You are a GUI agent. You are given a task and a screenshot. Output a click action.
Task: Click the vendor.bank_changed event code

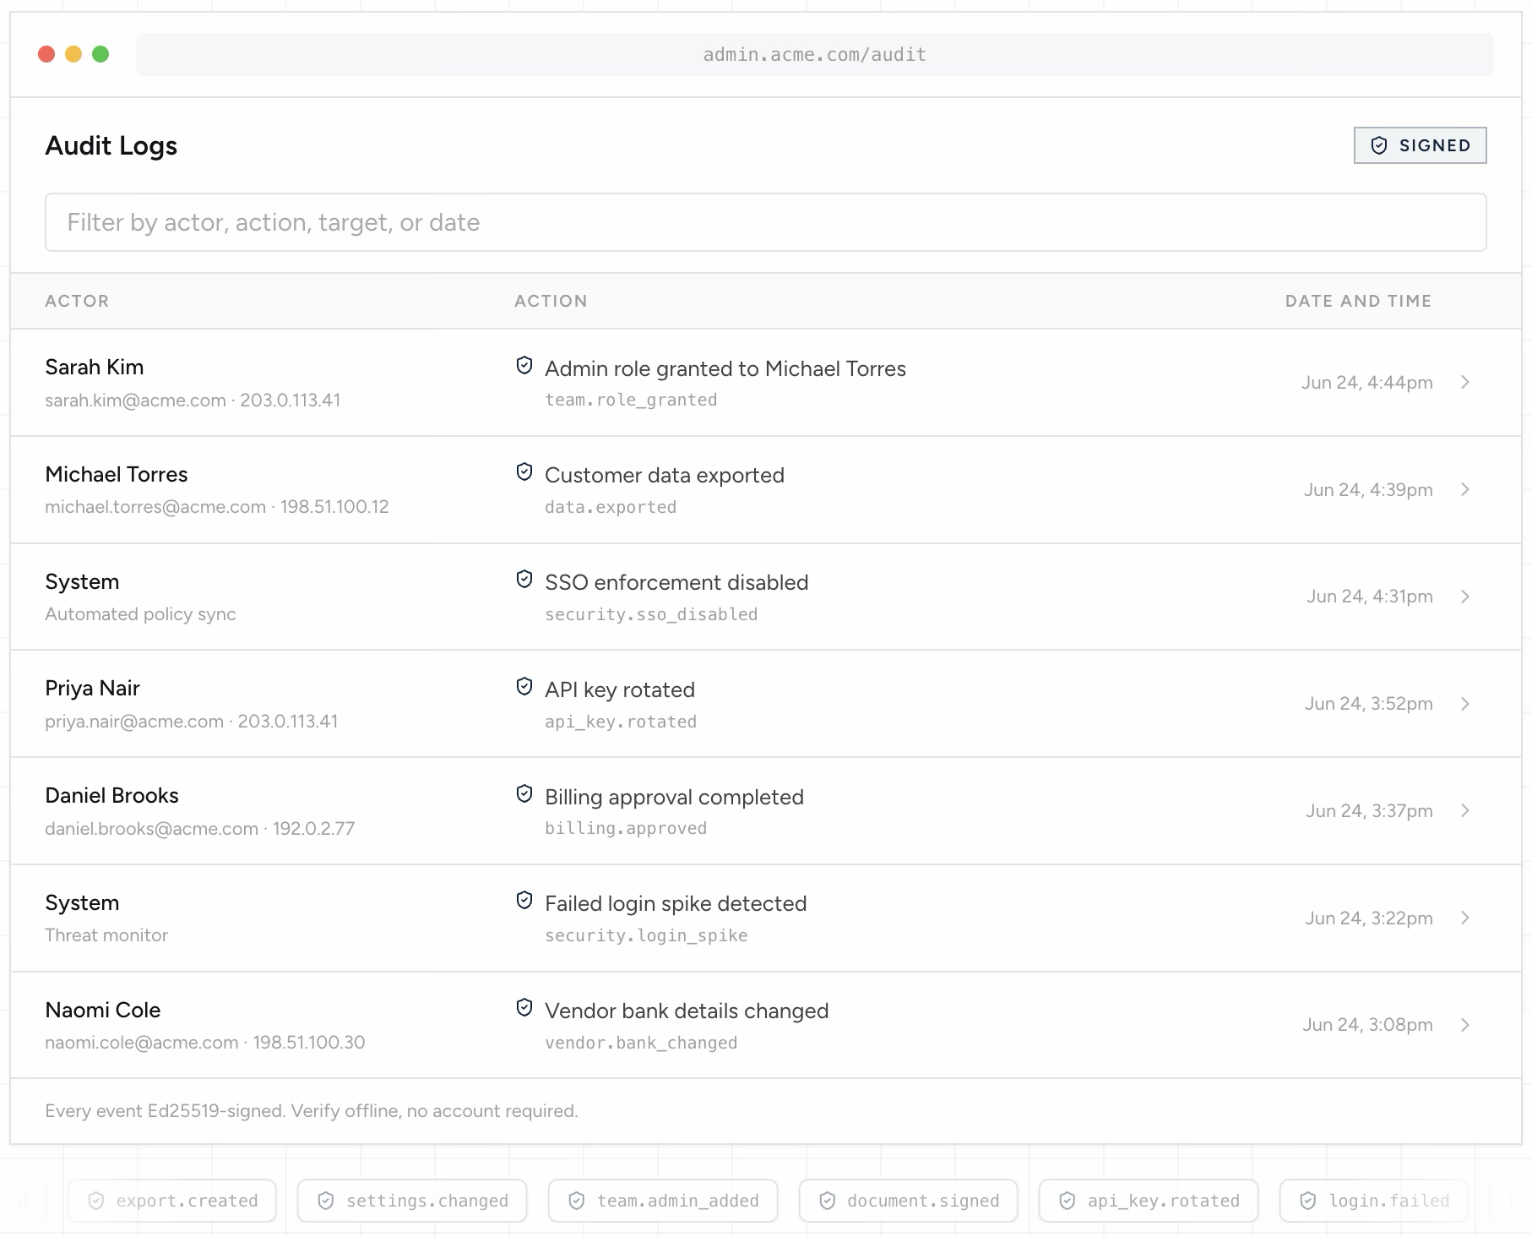click(x=641, y=1043)
